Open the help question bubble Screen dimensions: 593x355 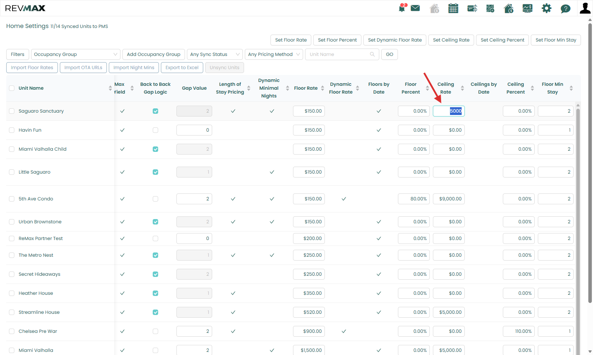click(565, 9)
